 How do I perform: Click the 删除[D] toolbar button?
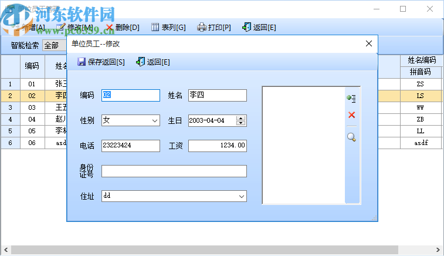coord(123,27)
